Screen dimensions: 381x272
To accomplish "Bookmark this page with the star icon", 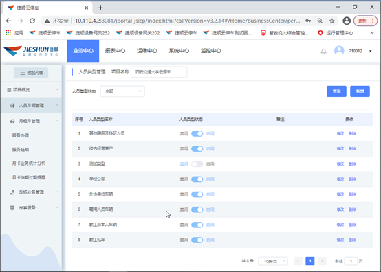I will coord(331,21).
